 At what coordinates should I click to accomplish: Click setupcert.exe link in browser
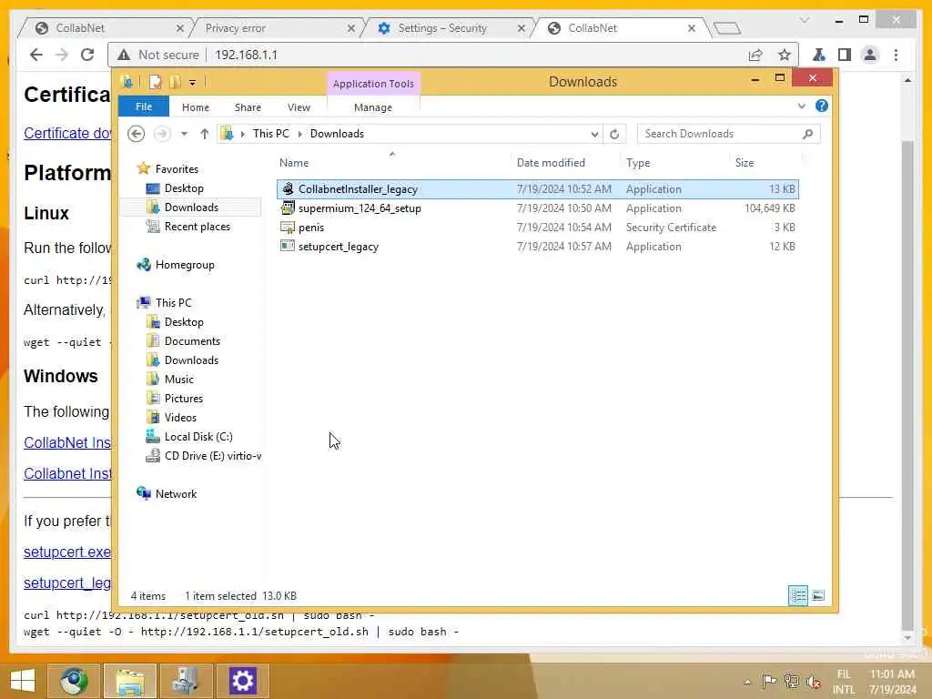(x=67, y=552)
